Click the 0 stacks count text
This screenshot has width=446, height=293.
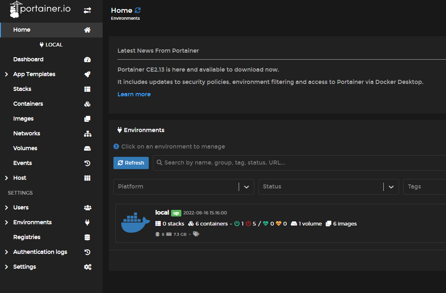(174, 224)
